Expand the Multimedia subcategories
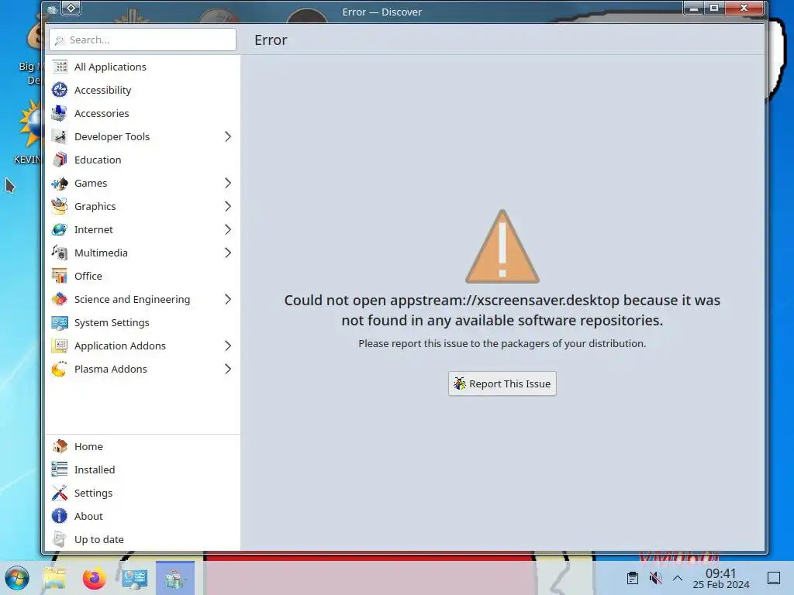Screen dimensions: 794x595 (228, 253)
